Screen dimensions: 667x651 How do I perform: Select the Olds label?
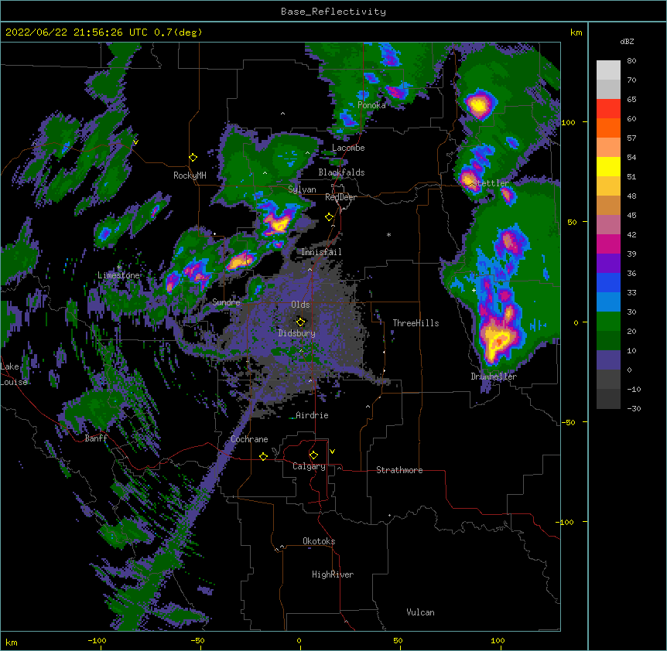point(300,305)
